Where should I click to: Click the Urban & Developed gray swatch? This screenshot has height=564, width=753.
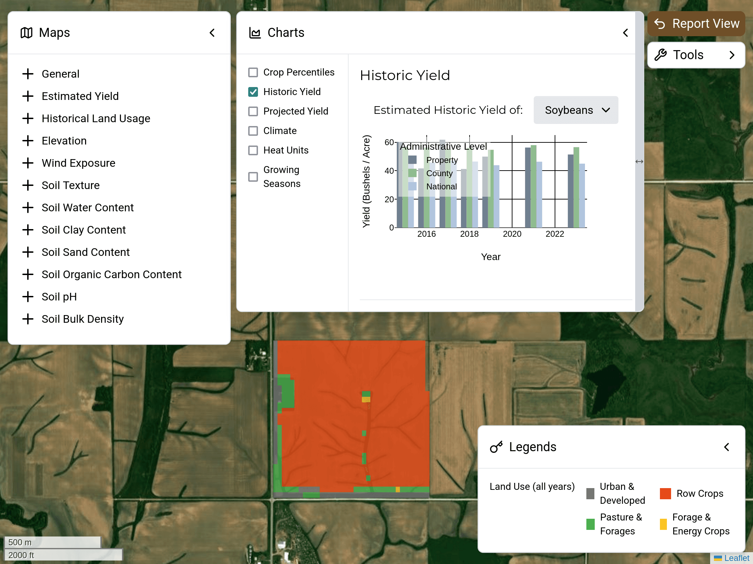[x=590, y=494]
